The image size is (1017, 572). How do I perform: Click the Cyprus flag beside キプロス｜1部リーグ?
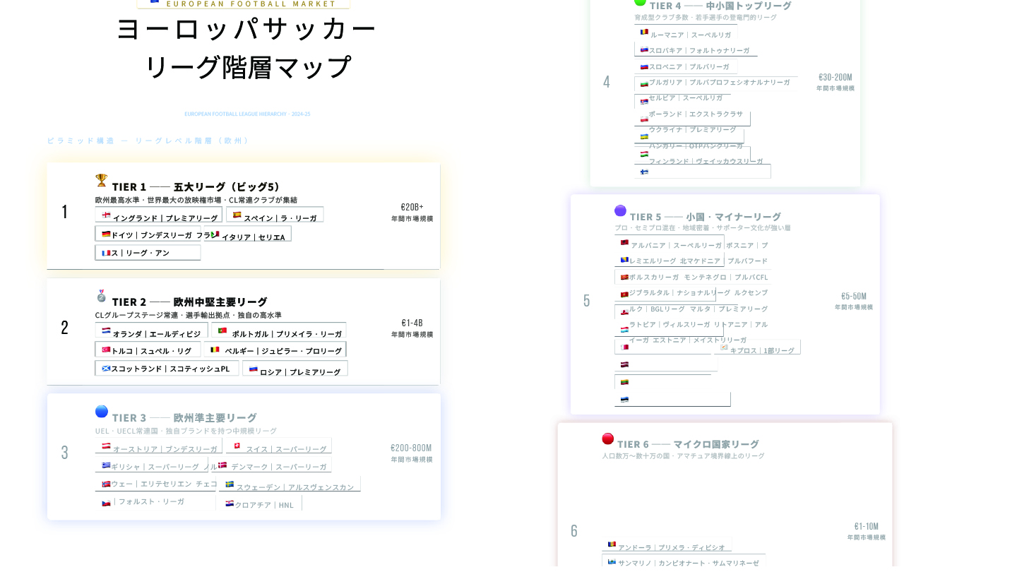point(724,347)
